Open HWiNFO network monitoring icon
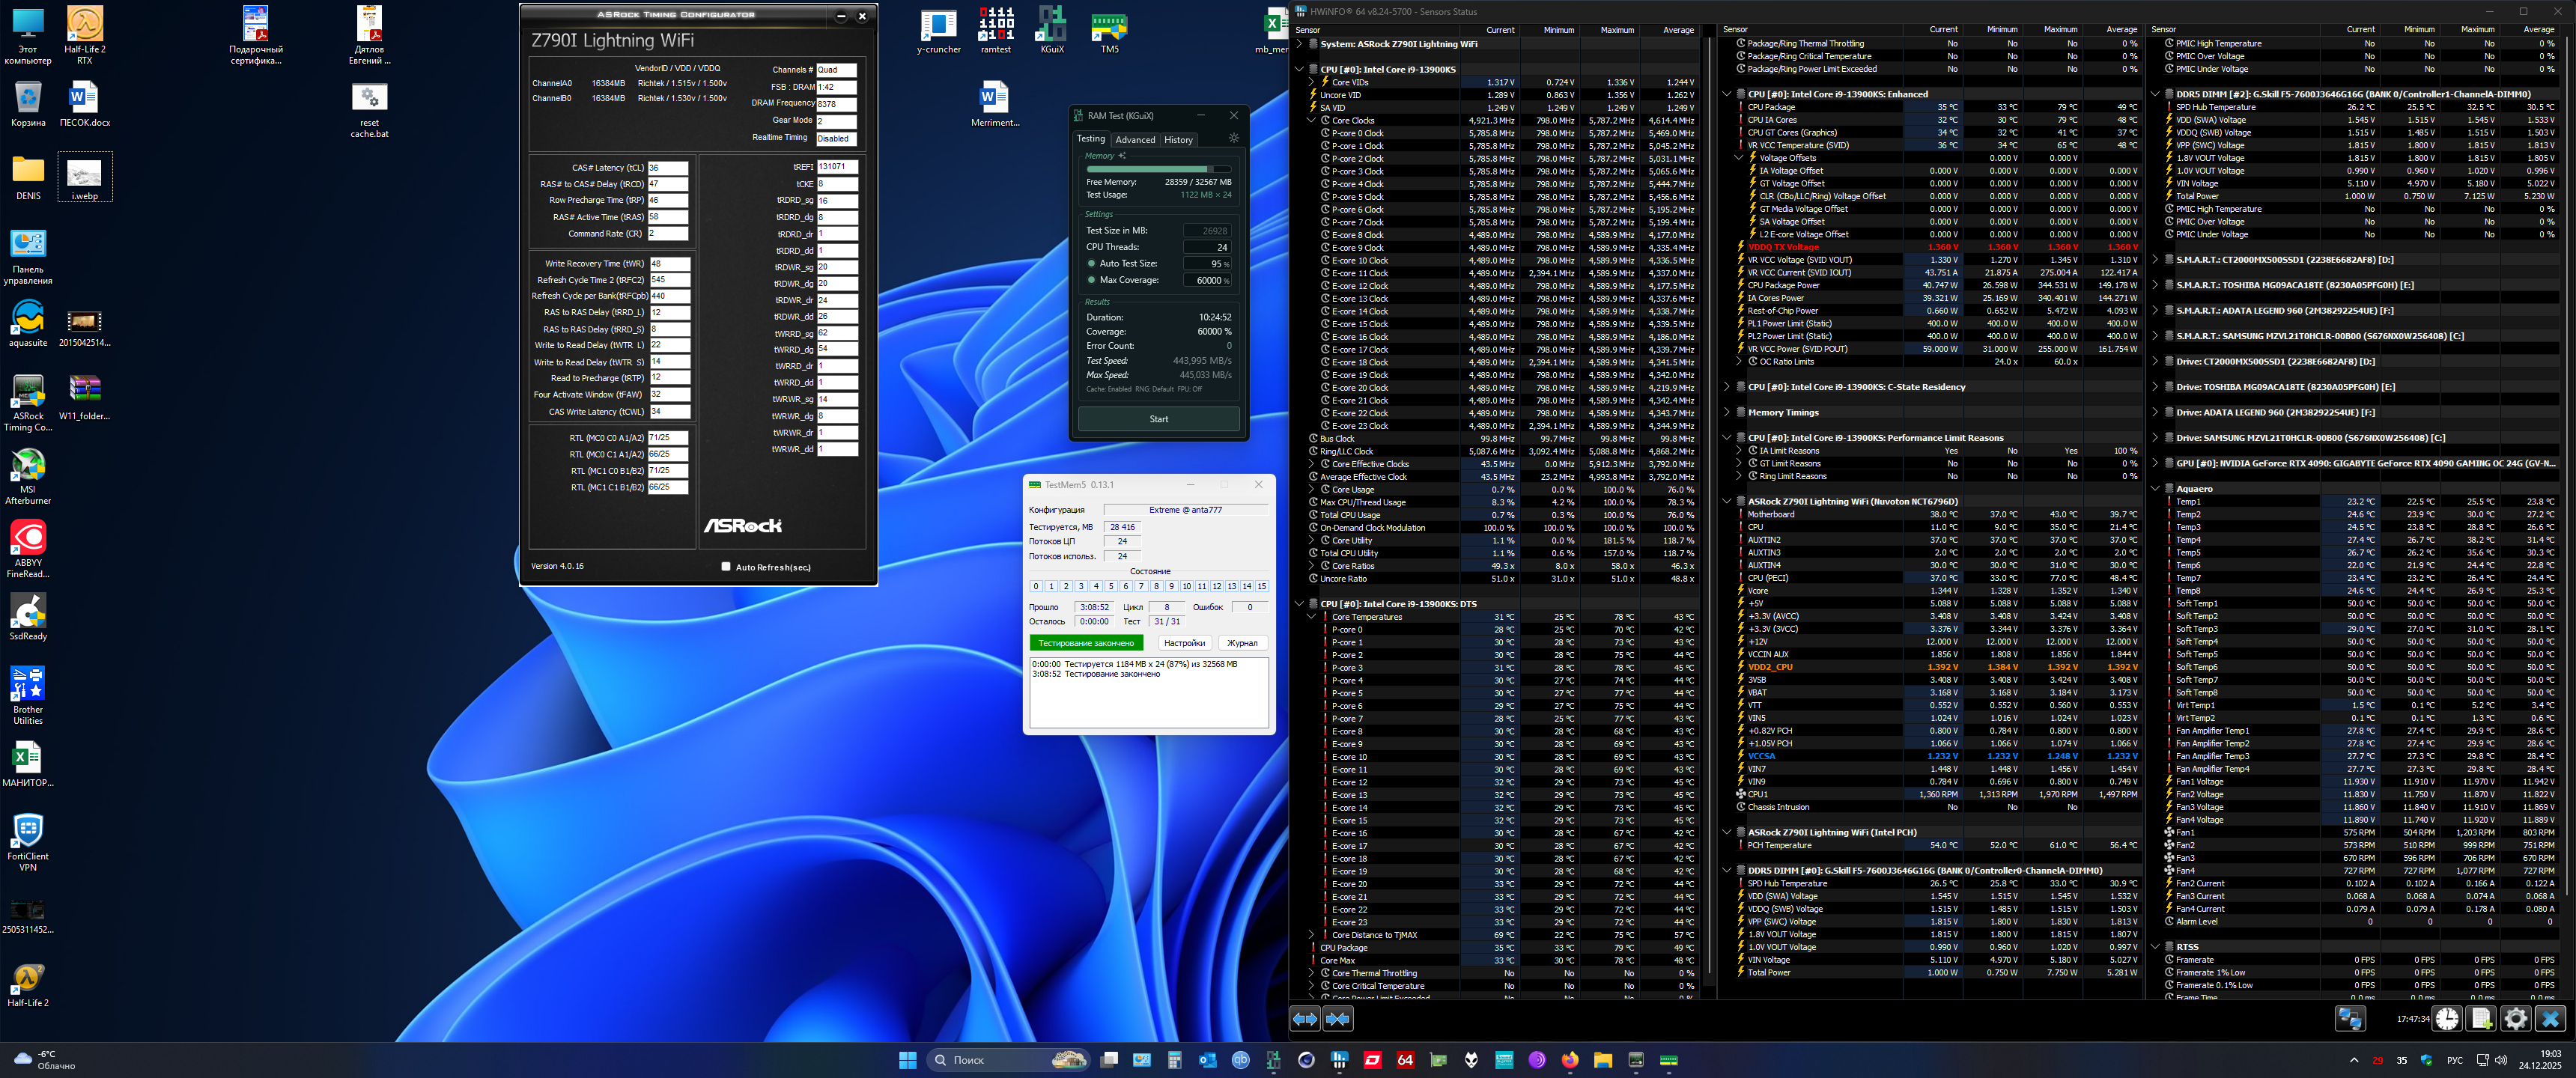2576x1078 pixels. pyautogui.click(x=2350, y=1019)
